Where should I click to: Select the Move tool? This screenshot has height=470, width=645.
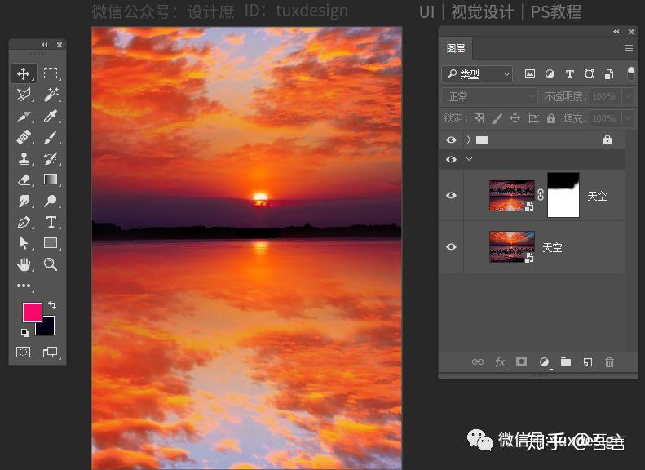pos(24,73)
